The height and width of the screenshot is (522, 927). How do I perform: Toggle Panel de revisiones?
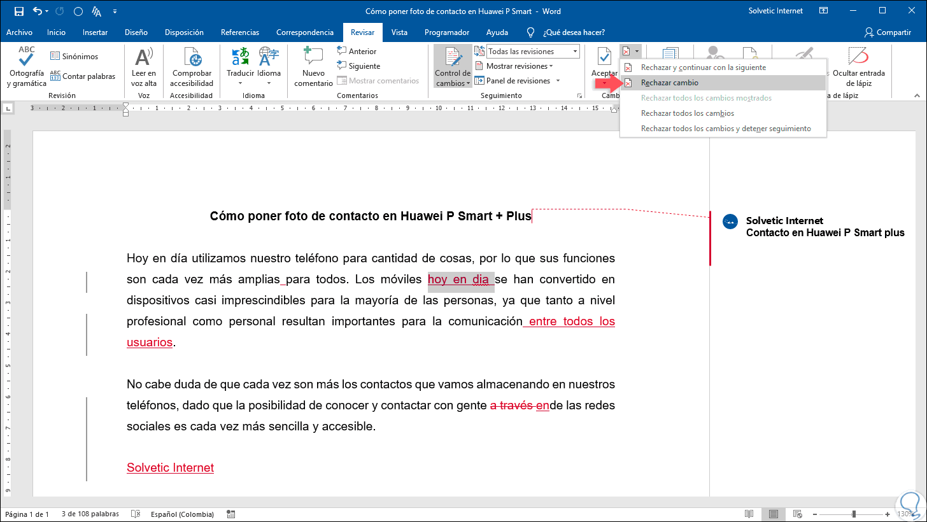pos(513,81)
